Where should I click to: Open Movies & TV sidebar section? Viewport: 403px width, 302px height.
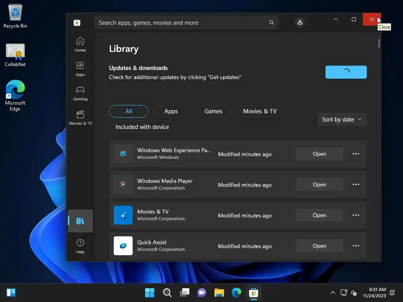(x=80, y=118)
